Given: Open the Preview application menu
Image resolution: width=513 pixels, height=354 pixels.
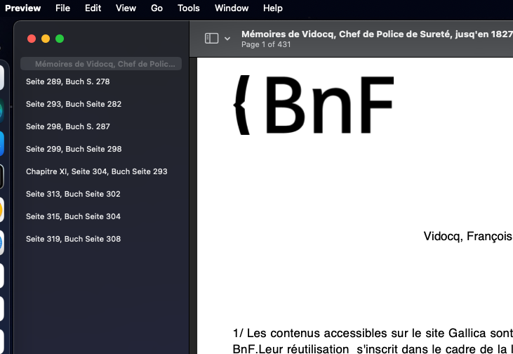Looking at the screenshot, I should [23, 8].
